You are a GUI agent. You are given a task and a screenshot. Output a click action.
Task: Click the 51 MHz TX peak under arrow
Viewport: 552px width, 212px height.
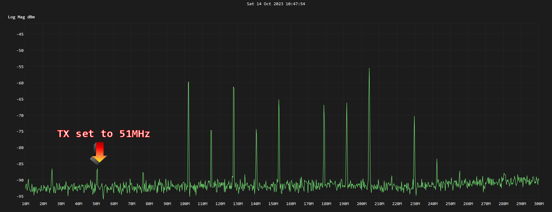click(97, 169)
